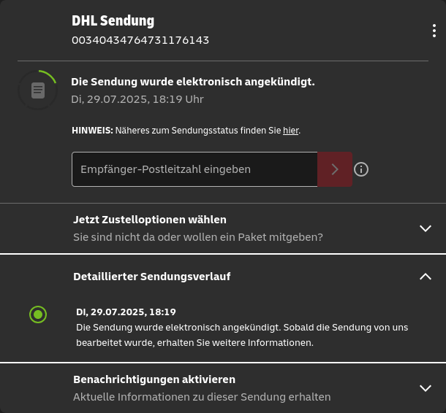Select tracking number 00340434764731176143
The height and width of the screenshot is (413, 446).
click(x=140, y=40)
